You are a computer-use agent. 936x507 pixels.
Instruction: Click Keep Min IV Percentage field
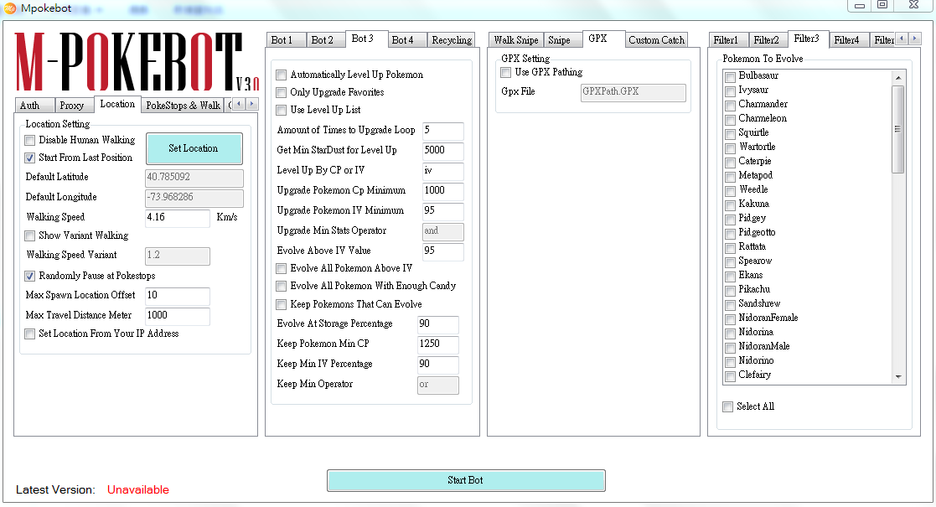click(x=438, y=365)
